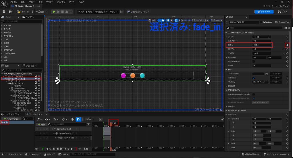Toggle the Size To Content checkbox
Screen dimensions: 293x158
tap(254, 62)
